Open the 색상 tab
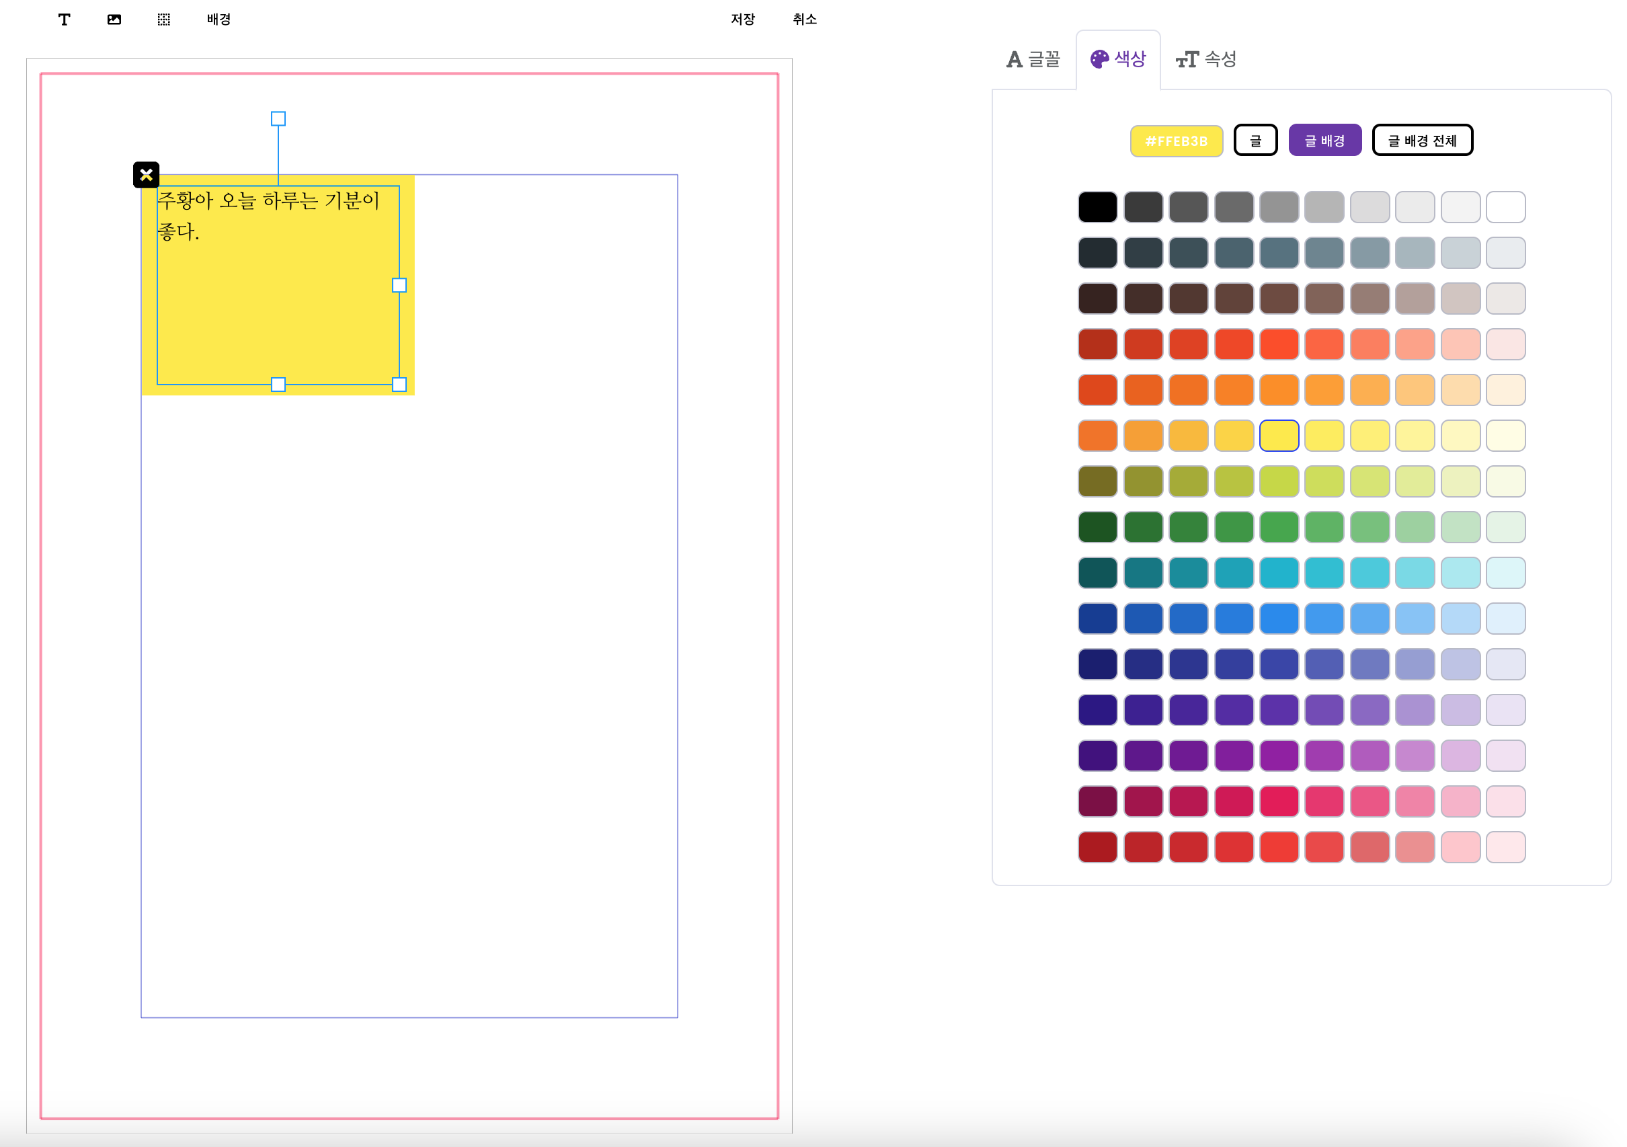 (1118, 60)
